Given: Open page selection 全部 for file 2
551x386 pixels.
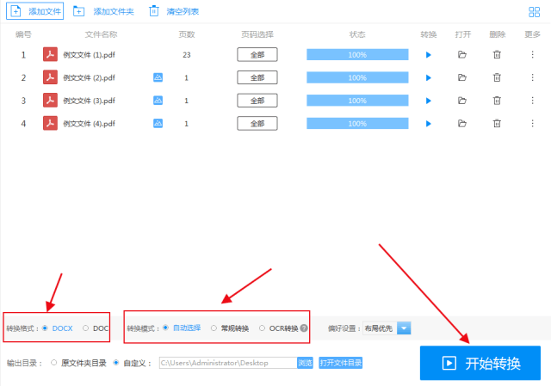Looking at the screenshot, I should pyautogui.click(x=257, y=77).
